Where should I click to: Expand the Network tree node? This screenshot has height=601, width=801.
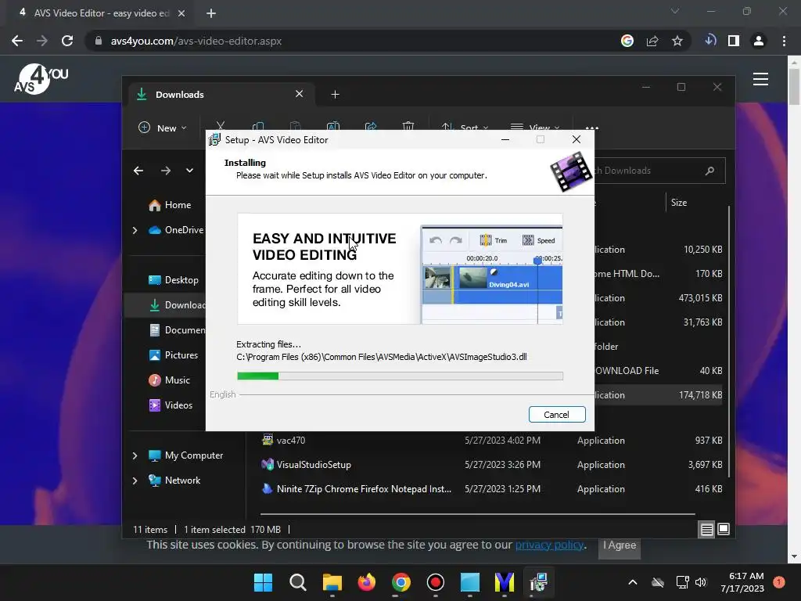[135, 480]
